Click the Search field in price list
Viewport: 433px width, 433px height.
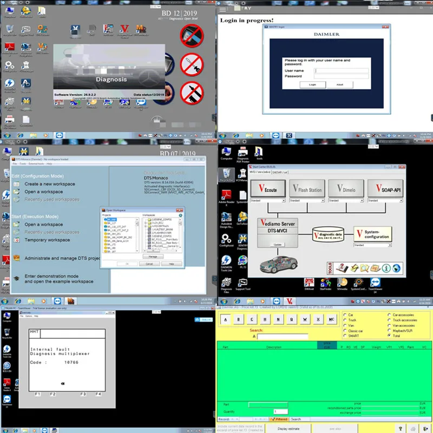point(283,336)
